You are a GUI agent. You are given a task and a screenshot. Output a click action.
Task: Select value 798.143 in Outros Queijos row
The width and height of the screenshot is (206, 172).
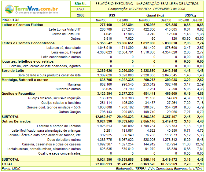point(106,112)
